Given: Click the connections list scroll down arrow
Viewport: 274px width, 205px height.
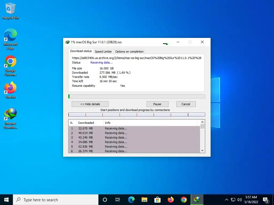Looking at the screenshot, I should point(202,151).
